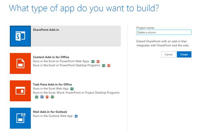Click the Outlook icon beside Outlook Web App

point(76,116)
